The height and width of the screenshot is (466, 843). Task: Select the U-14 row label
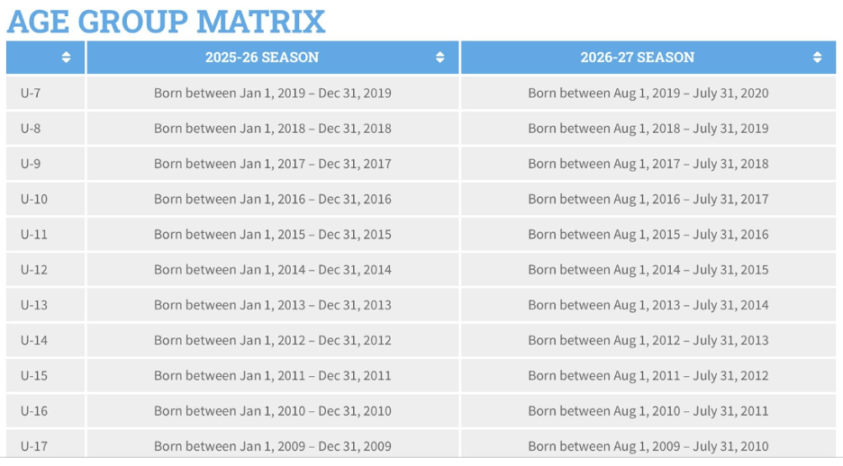34,340
